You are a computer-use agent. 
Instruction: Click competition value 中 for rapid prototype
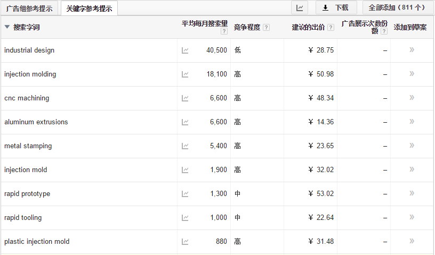237,193
